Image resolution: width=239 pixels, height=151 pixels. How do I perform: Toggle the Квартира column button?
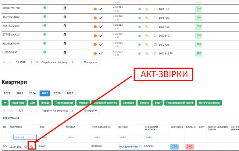pos(18,103)
